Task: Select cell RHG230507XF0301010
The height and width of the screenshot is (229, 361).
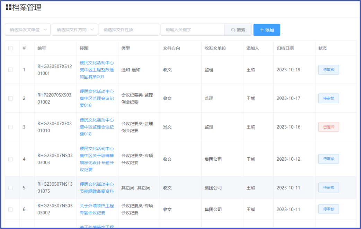Action: (54, 127)
